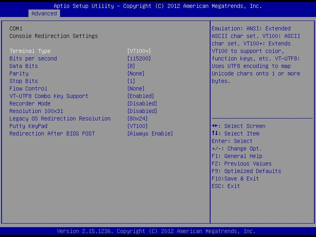
Task: Open the Data Bits [8] value
Action: [x=131, y=66]
